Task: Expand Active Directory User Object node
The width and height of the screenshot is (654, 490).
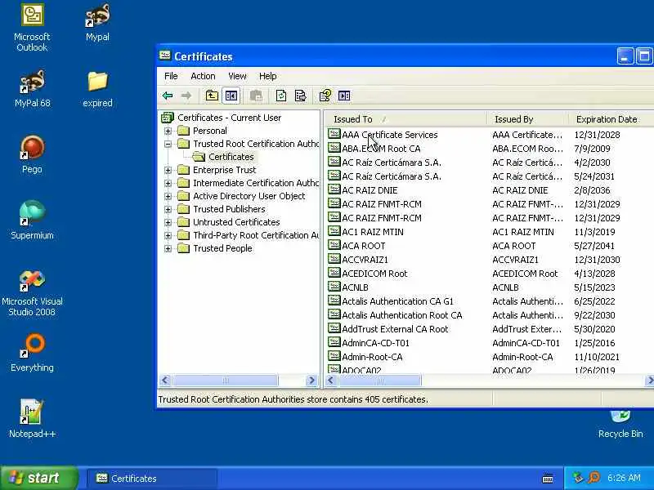Action: tap(168, 196)
